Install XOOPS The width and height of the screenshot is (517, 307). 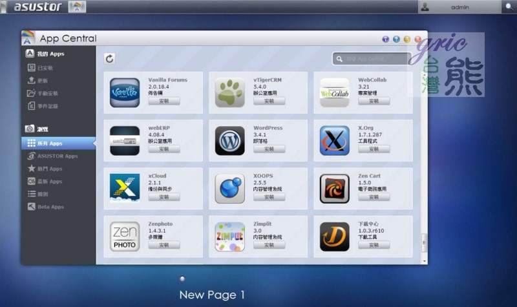[269, 197]
